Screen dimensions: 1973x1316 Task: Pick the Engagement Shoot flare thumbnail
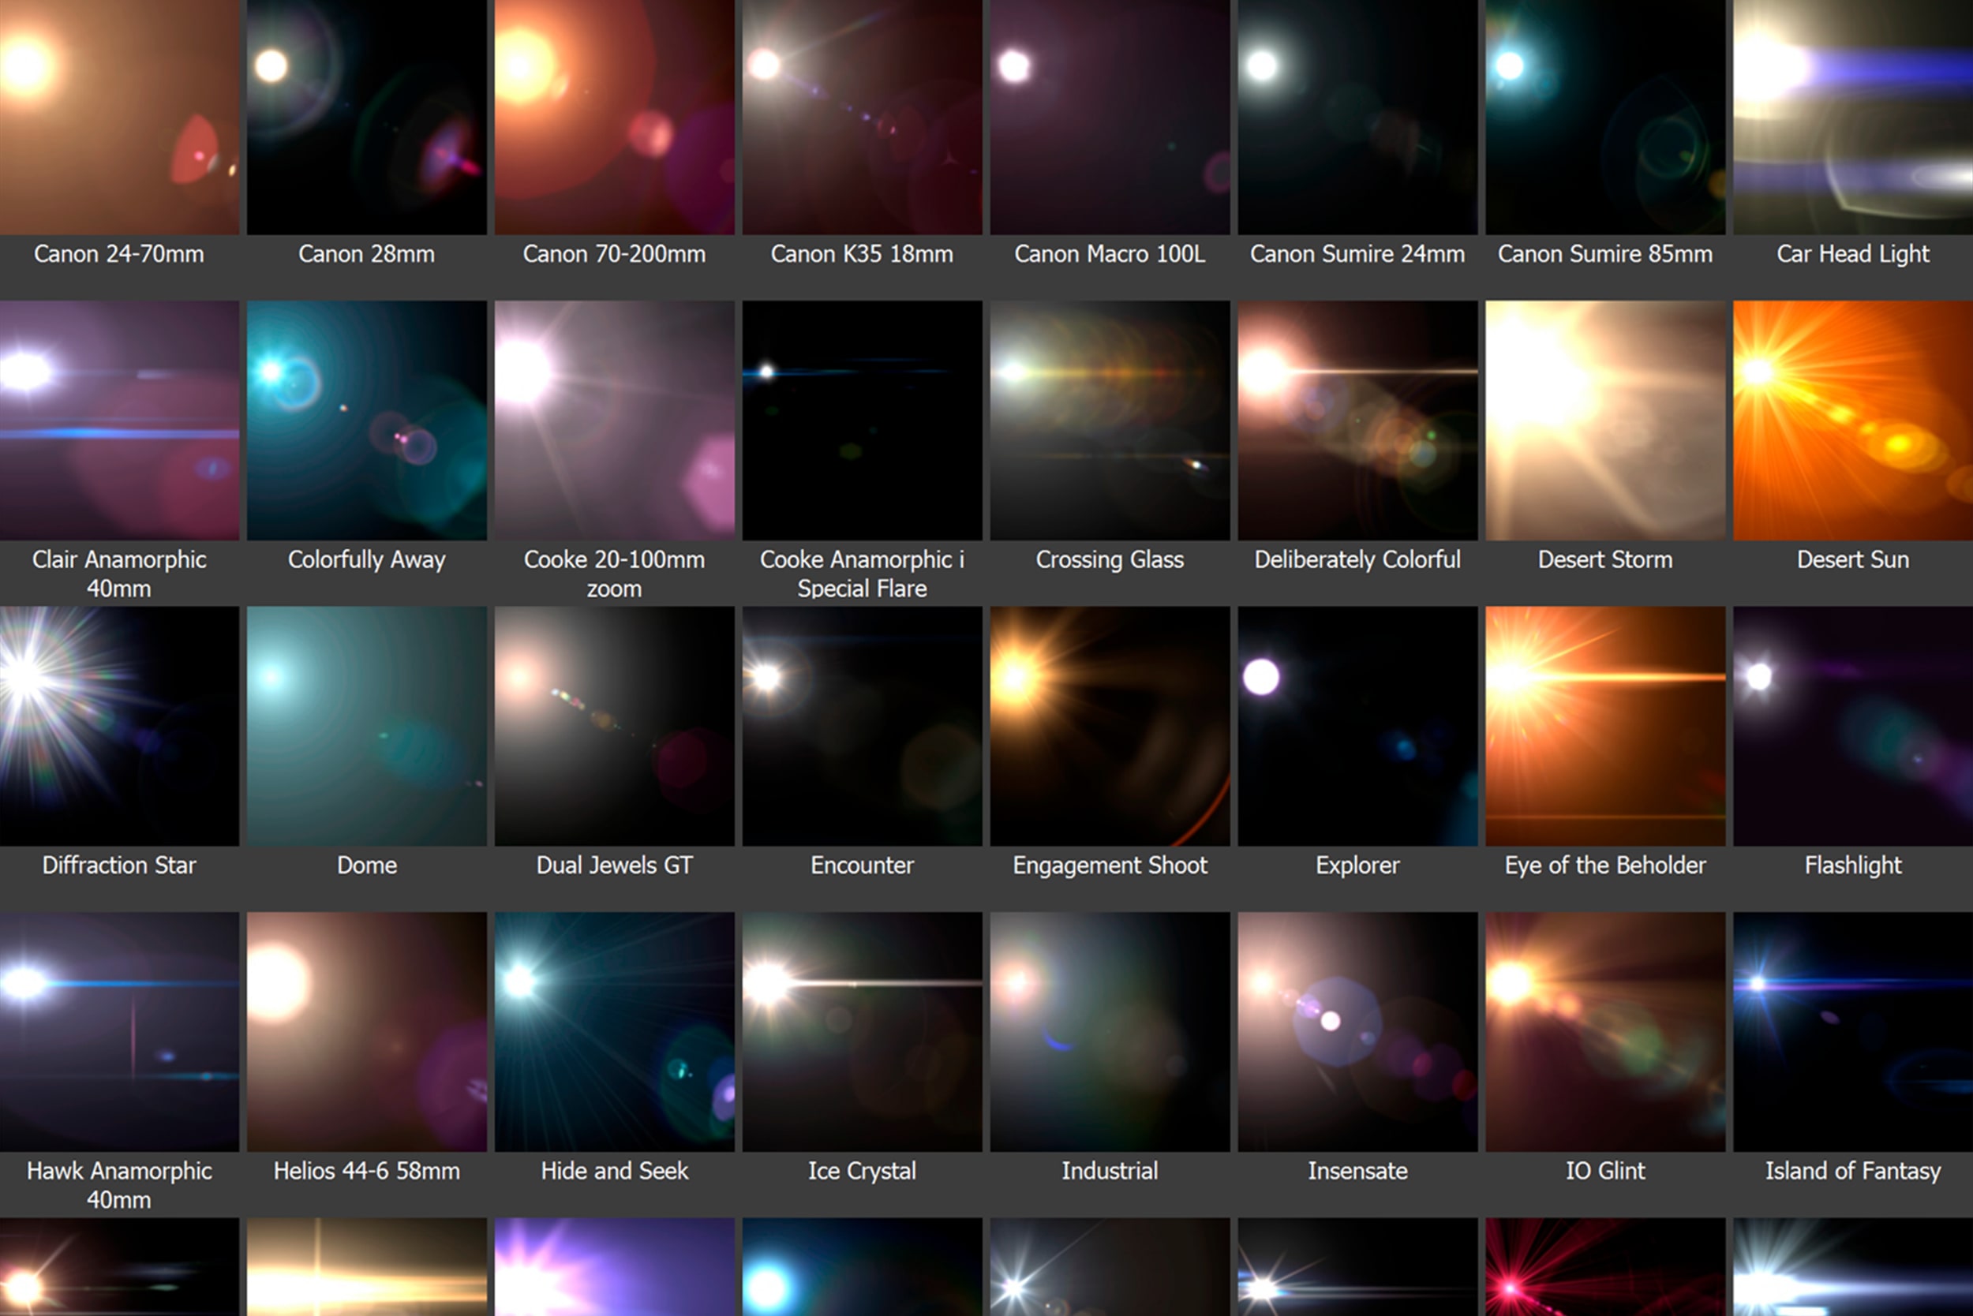point(1109,725)
